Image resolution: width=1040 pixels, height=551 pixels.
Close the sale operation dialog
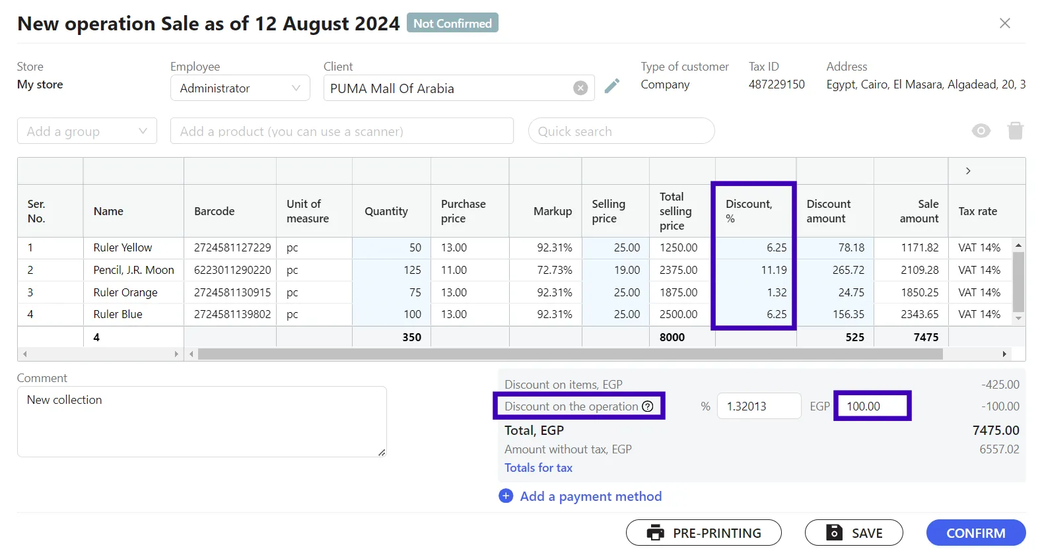1005,23
